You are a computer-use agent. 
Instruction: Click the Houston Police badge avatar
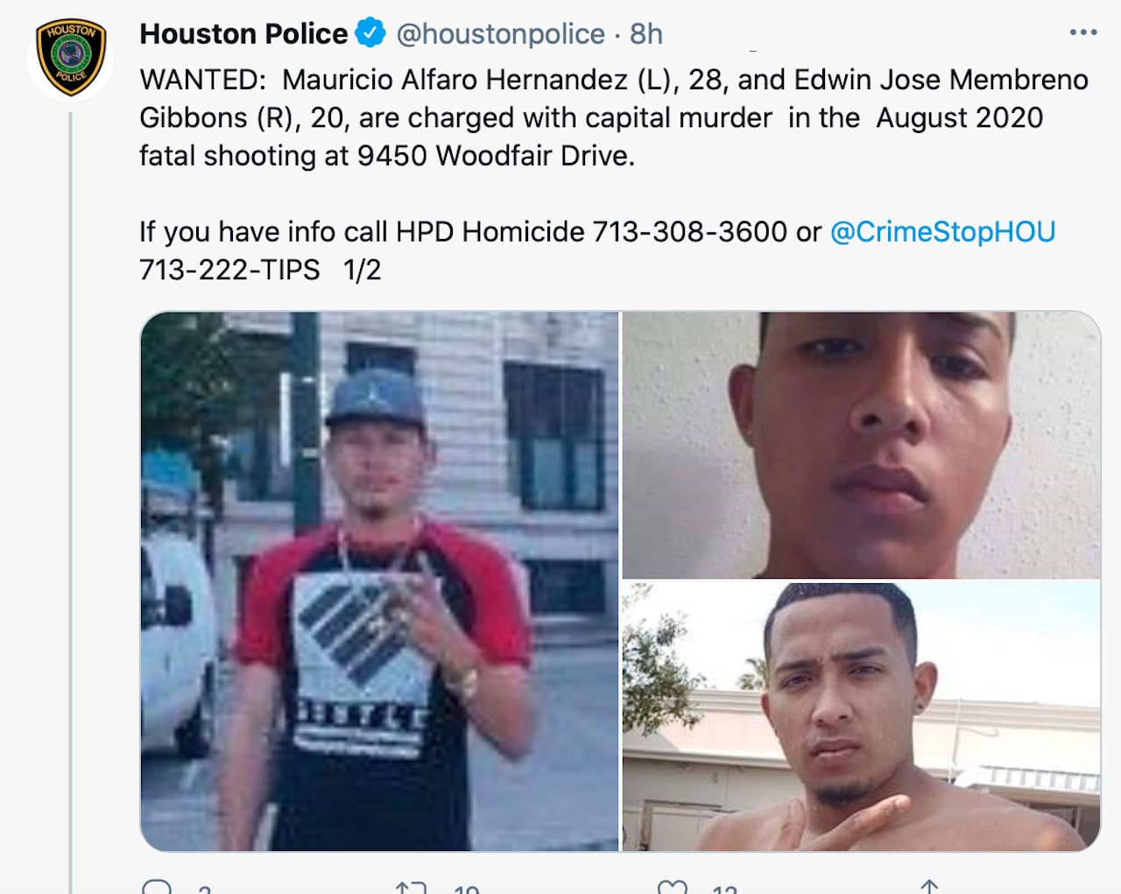tap(71, 58)
